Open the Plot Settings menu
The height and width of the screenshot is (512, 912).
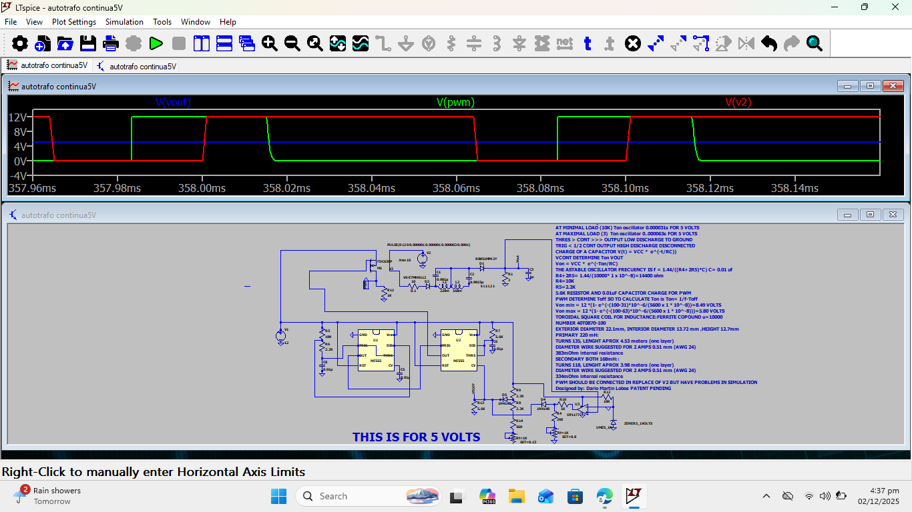(74, 22)
